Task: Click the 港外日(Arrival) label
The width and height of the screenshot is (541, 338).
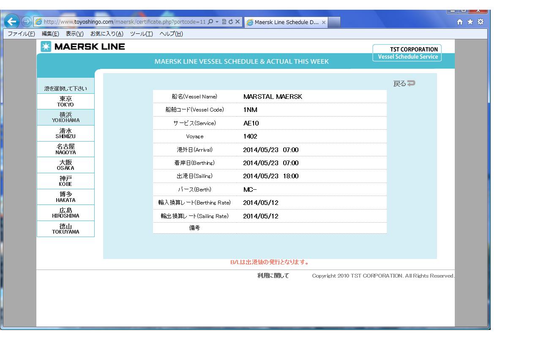Action: point(194,150)
